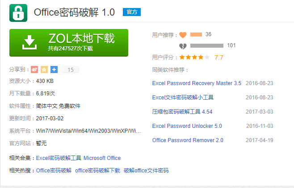Share to Weibo icon
Image resolution: width=294 pixels, height=188 pixels.
[x=34, y=69]
